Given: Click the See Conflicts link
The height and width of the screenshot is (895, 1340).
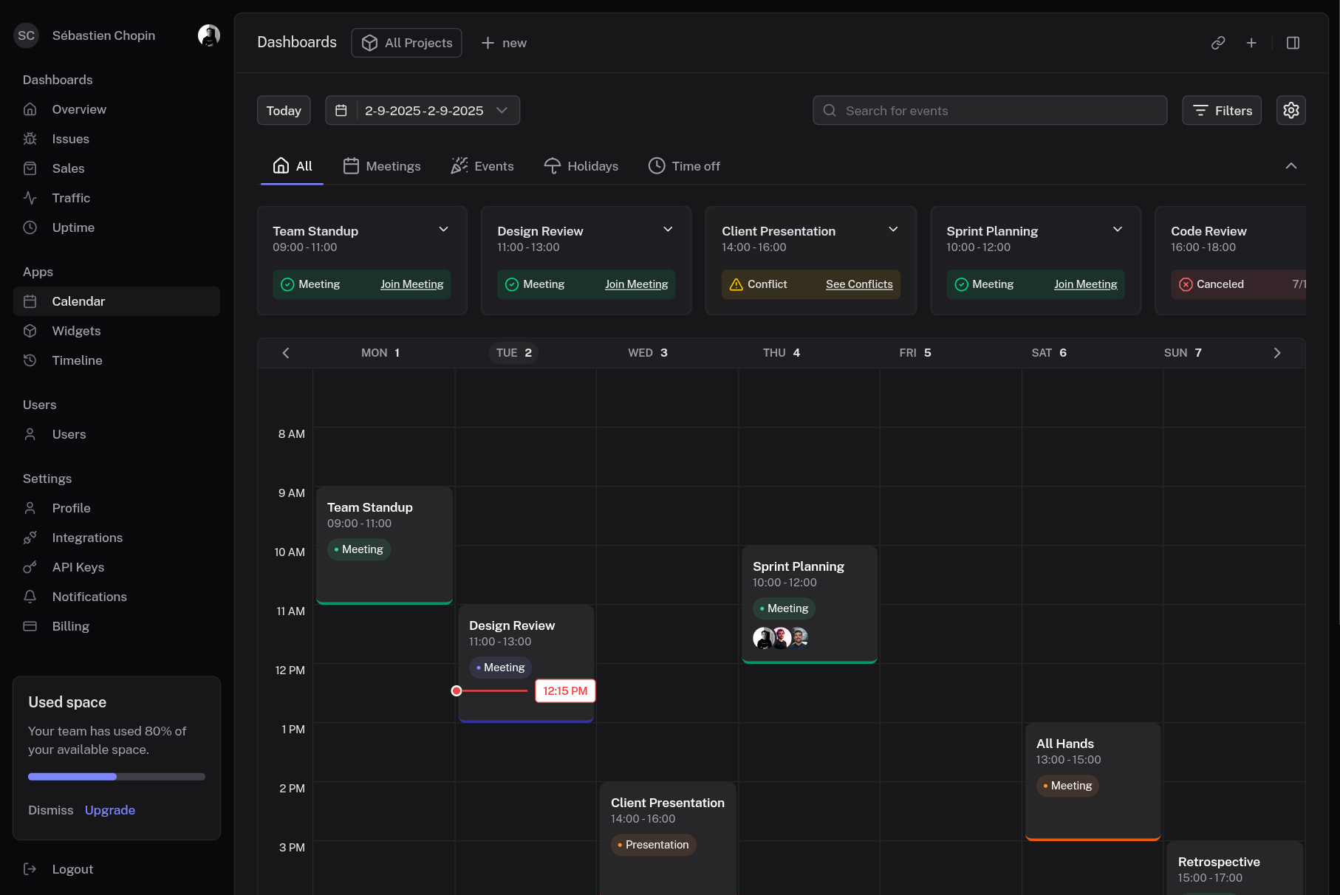Looking at the screenshot, I should pos(859,284).
